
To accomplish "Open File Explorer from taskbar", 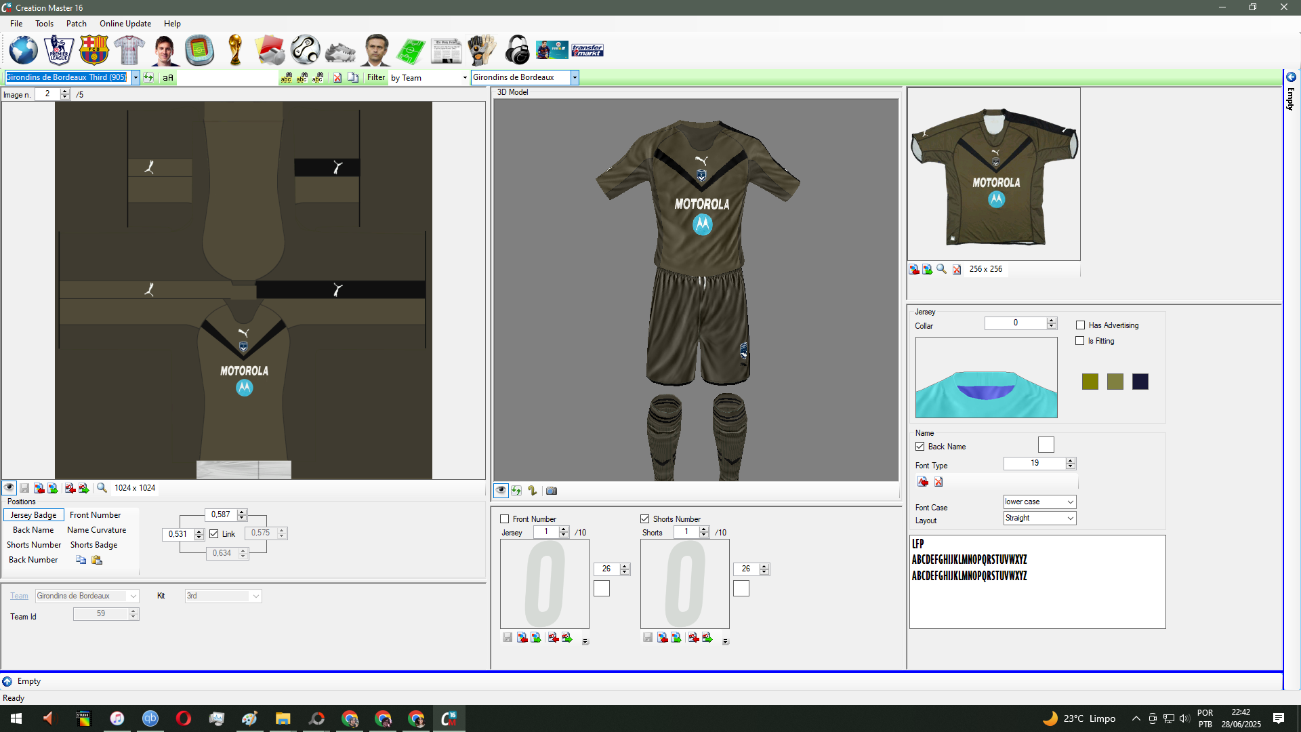I will (283, 718).
